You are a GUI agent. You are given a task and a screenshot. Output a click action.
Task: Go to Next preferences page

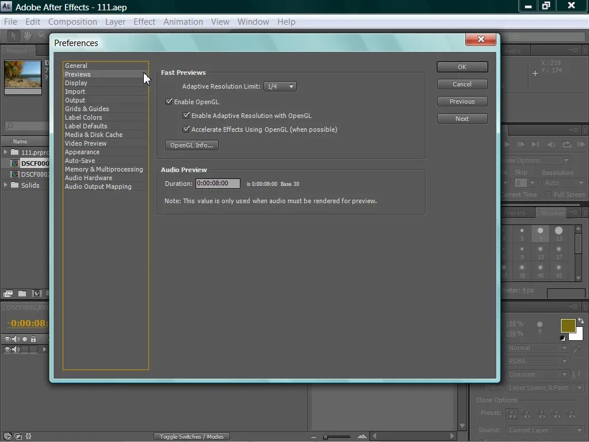coord(462,119)
